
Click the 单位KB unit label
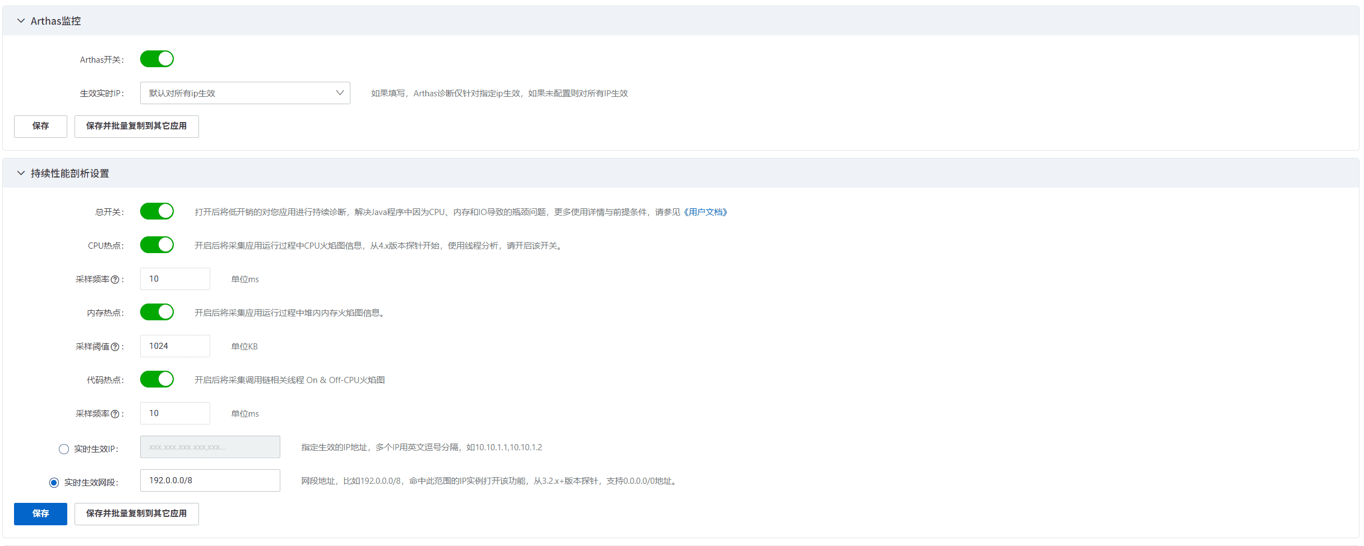(244, 346)
